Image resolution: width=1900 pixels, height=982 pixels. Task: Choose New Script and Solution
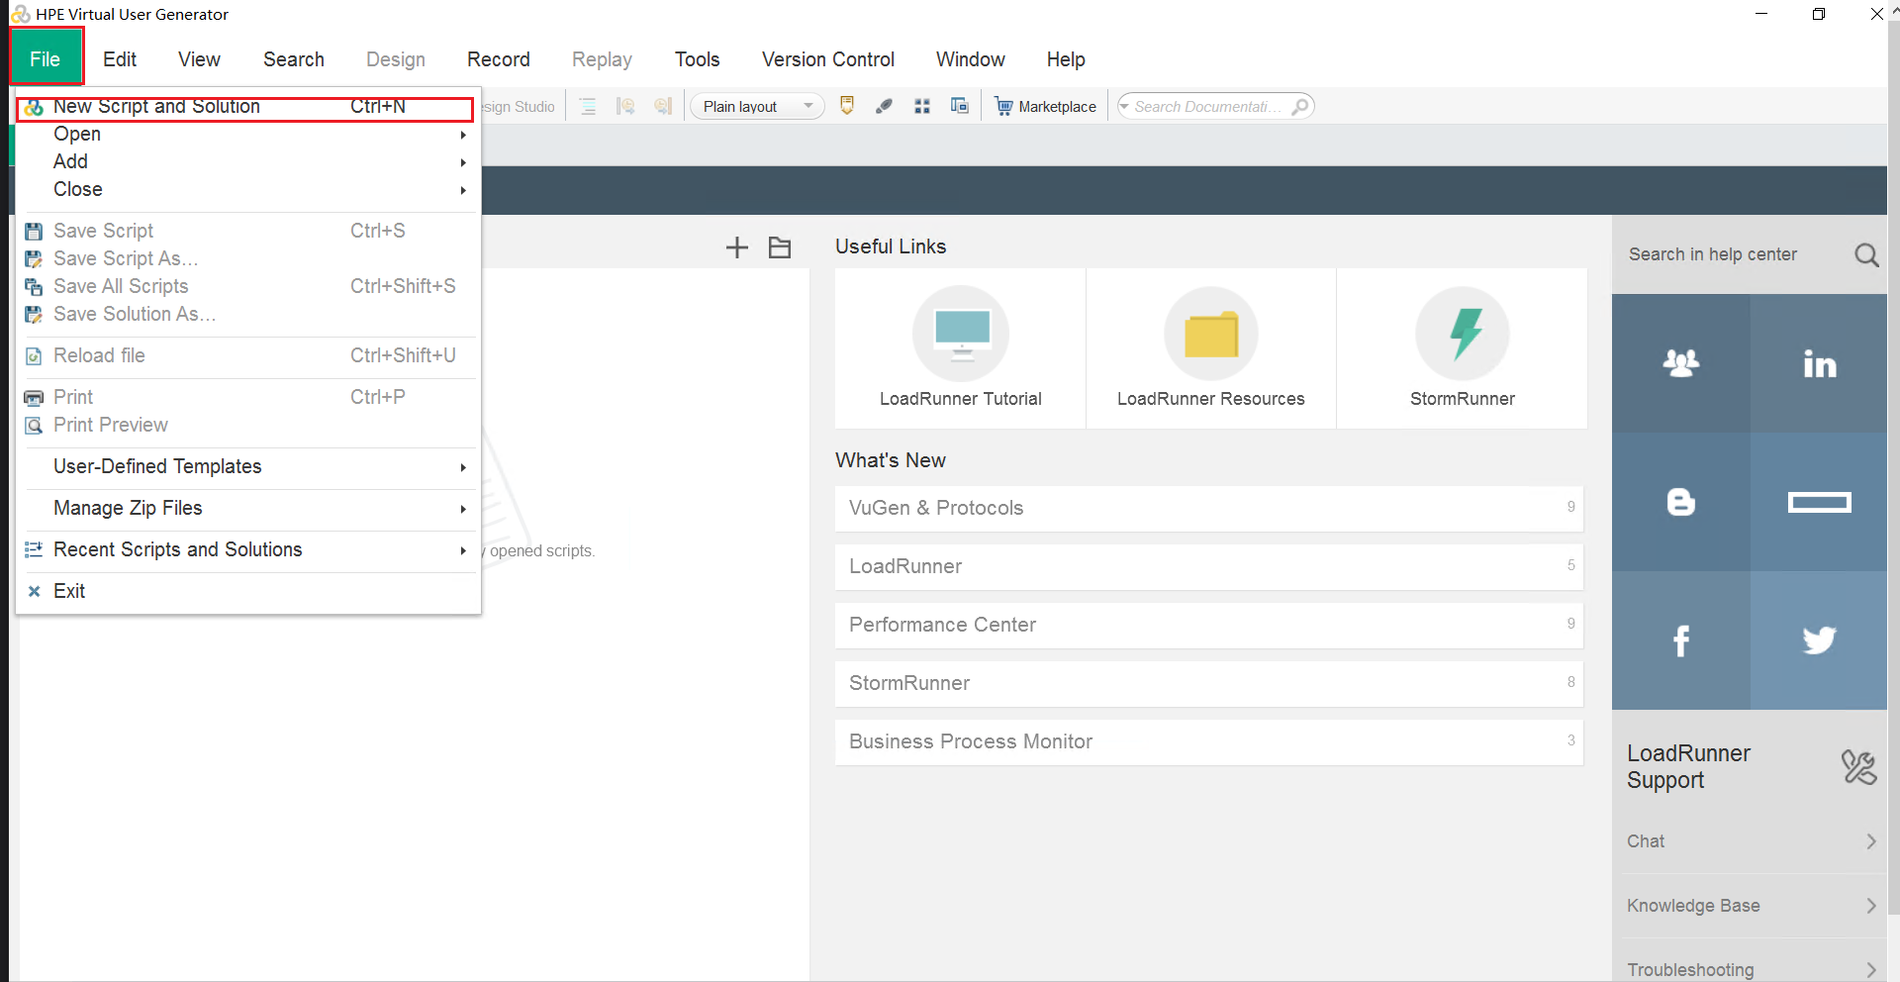pos(245,107)
